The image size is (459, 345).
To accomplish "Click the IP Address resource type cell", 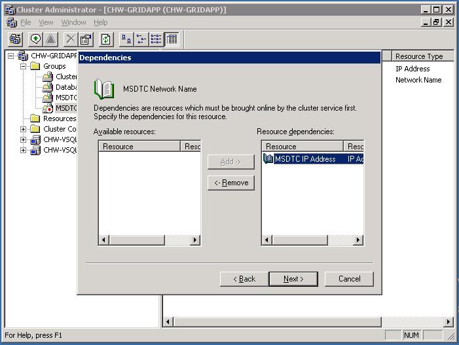I will [413, 69].
